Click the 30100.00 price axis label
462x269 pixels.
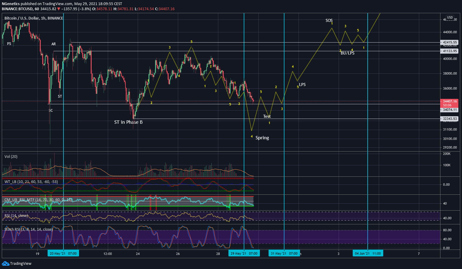point(450,139)
